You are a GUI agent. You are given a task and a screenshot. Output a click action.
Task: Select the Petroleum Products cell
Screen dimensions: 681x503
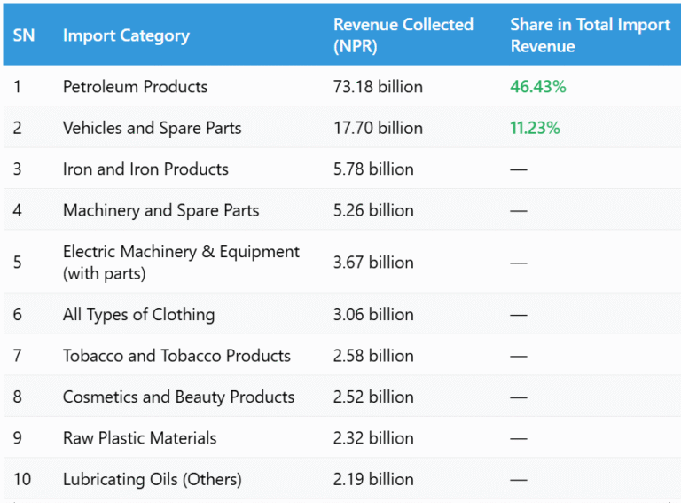click(135, 87)
